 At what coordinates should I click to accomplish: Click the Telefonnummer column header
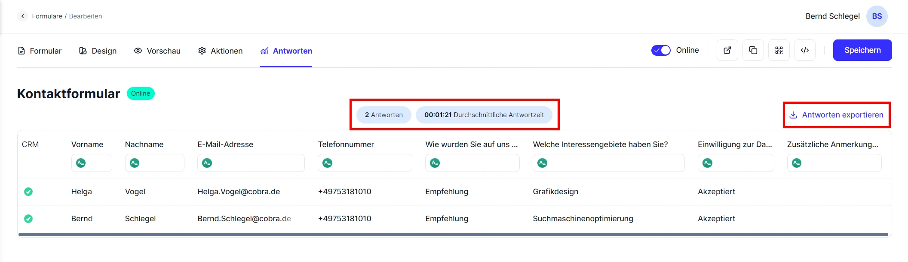pyautogui.click(x=346, y=145)
